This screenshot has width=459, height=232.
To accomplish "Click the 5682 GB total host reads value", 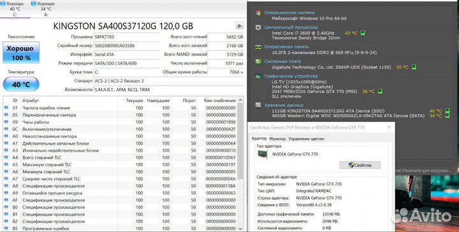I will tap(226, 37).
